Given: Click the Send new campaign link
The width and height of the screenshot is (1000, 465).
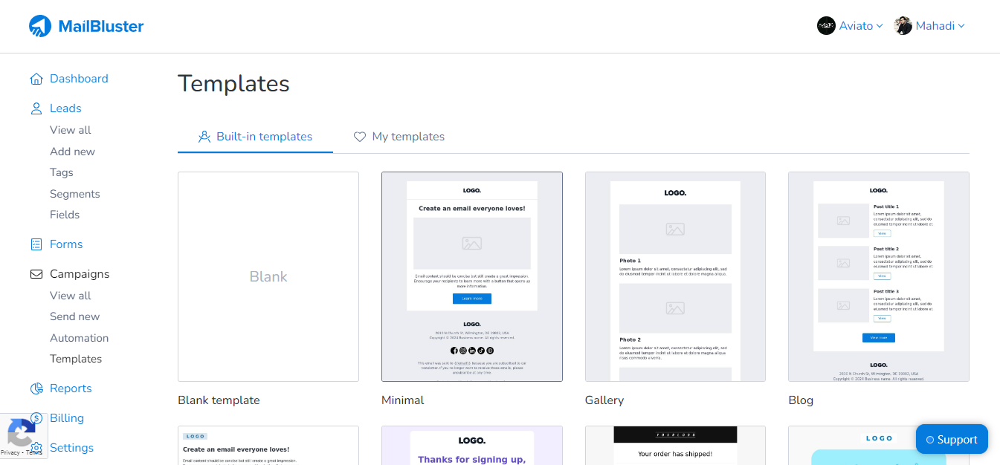Looking at the screenshot, I should pyautogui.click(x=74, y=316).
